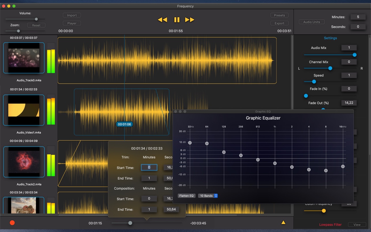Viewport: 371px width, 232px height.
Task: Click the Flatten EQ button
Action: pyautogui.click(x=186, y=196)
